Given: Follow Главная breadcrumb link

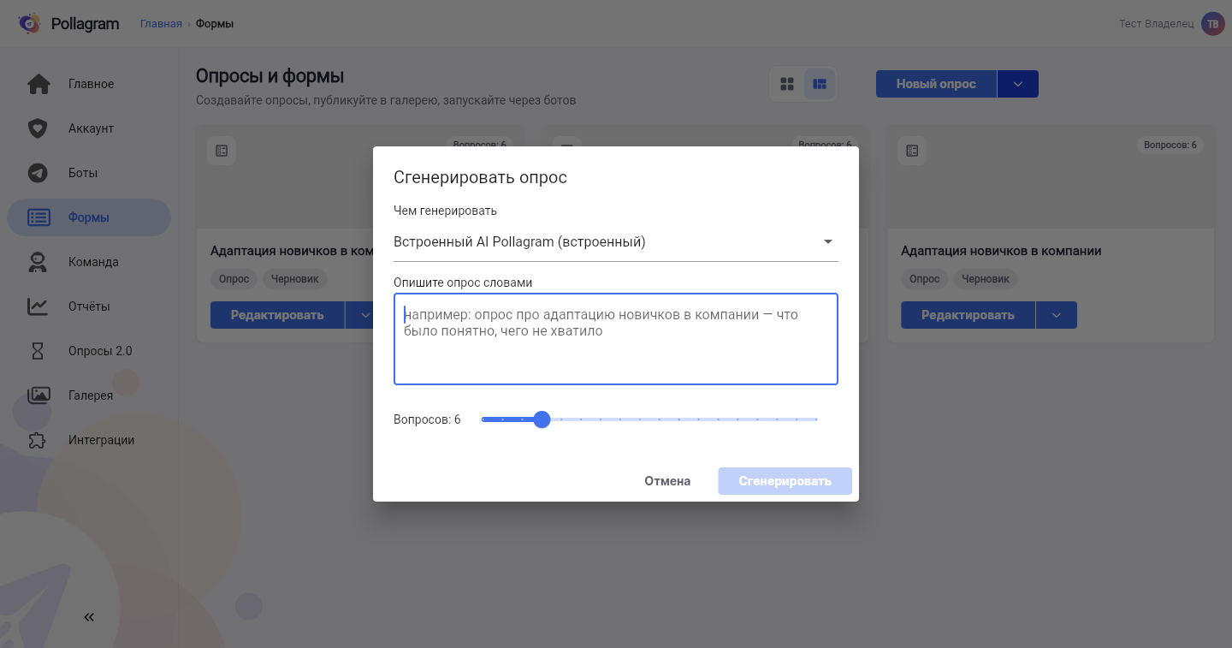Looking at the screenshot, I should 161,24.
